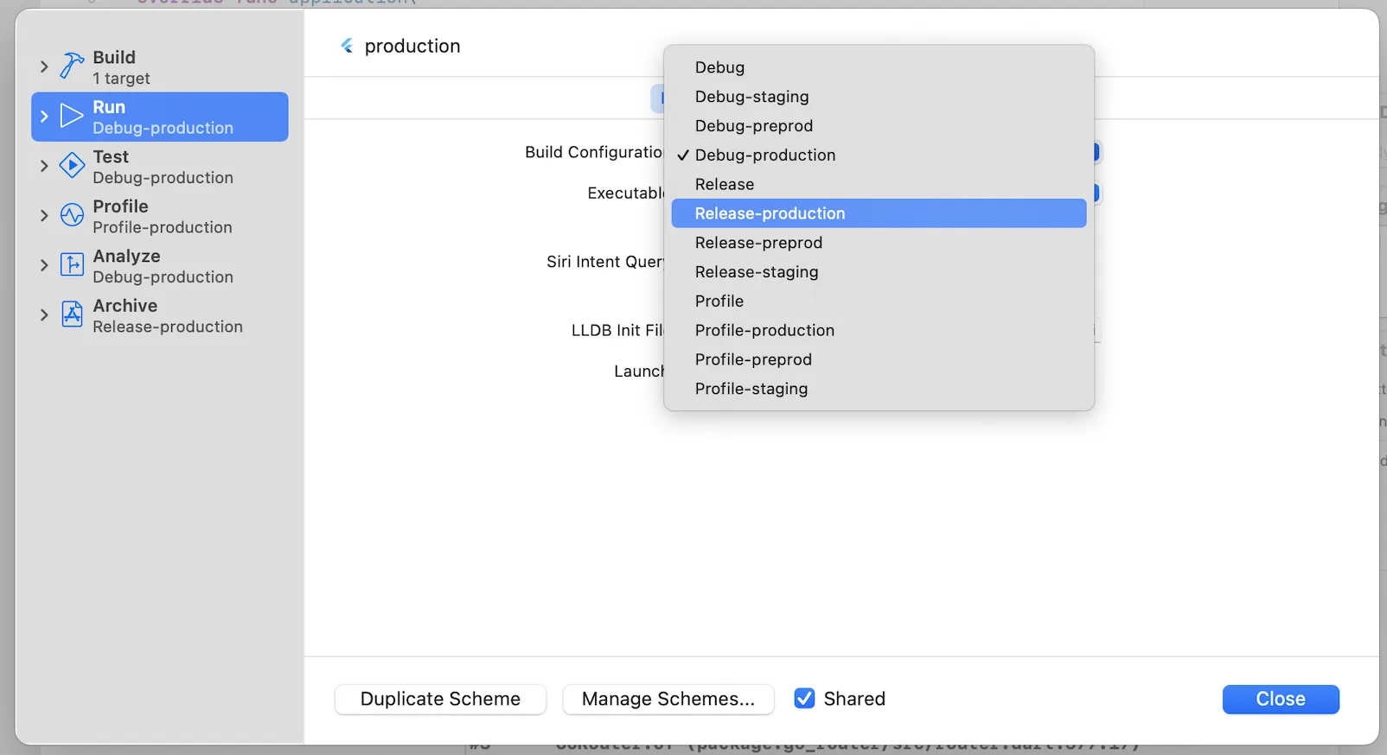Expand the Profile action chevron

(44, 216)
